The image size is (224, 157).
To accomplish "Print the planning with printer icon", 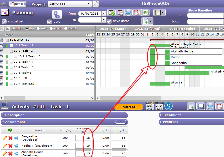I will (128, 13).
